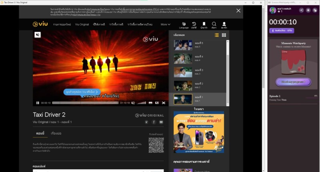Image resolution: width=320 pixels, height=172 pixels.
Task: Click the comment input field
Action: click(x=98, y=170)
